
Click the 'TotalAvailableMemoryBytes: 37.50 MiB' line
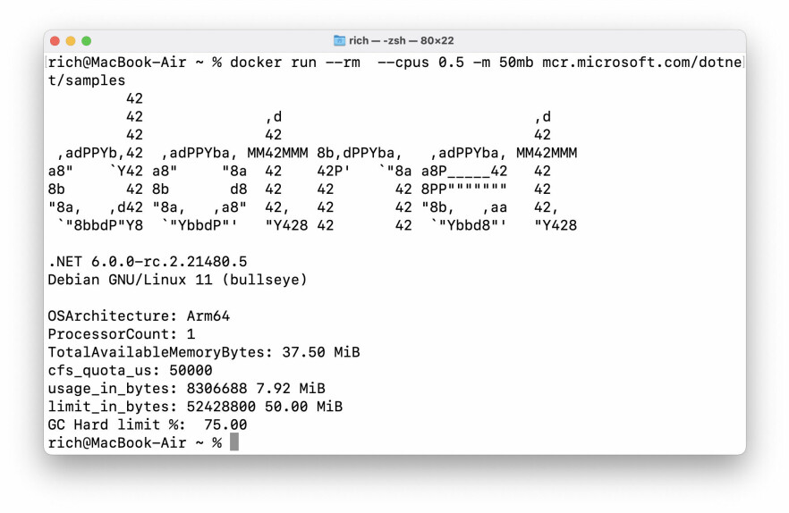[x=204, y=352]
